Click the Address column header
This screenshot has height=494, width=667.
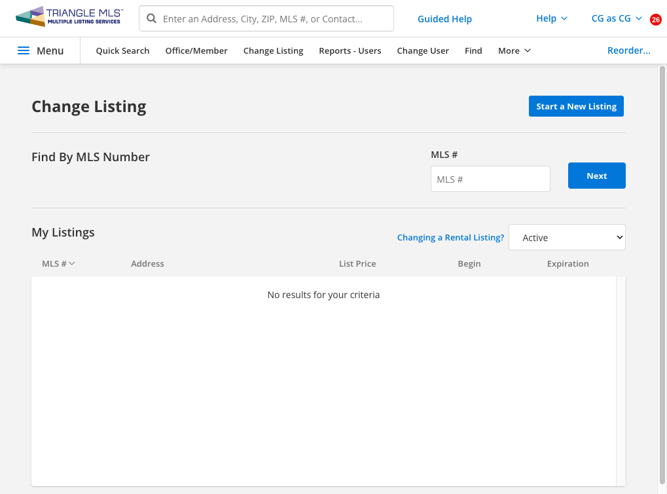pos(147,263)
